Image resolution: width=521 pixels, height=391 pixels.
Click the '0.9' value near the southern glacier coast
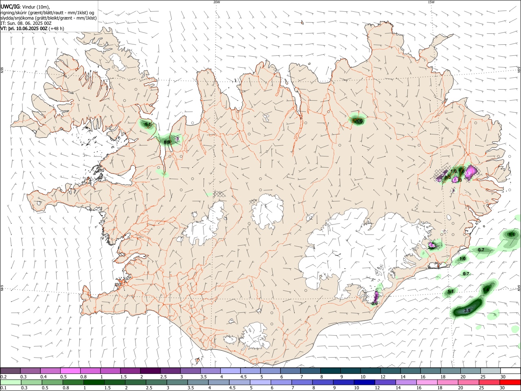pyautogui.click(x=374, y=303)
